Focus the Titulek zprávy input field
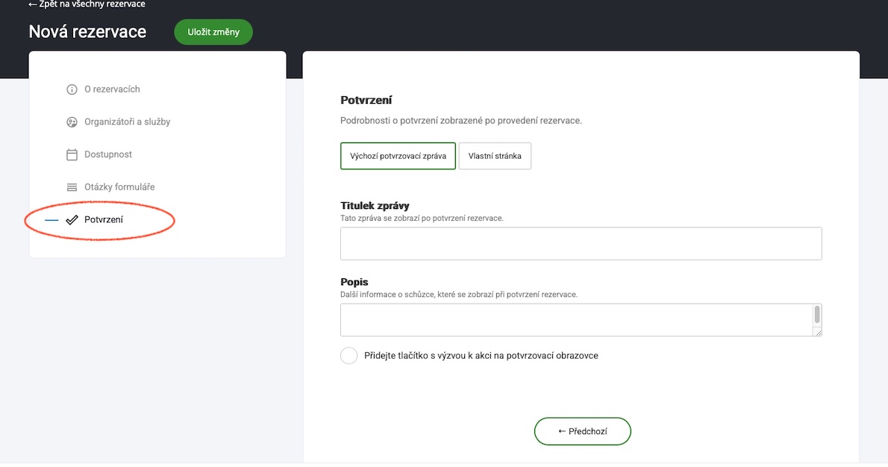The height and width of the screenshot is (467, 888). coord(581,244)
